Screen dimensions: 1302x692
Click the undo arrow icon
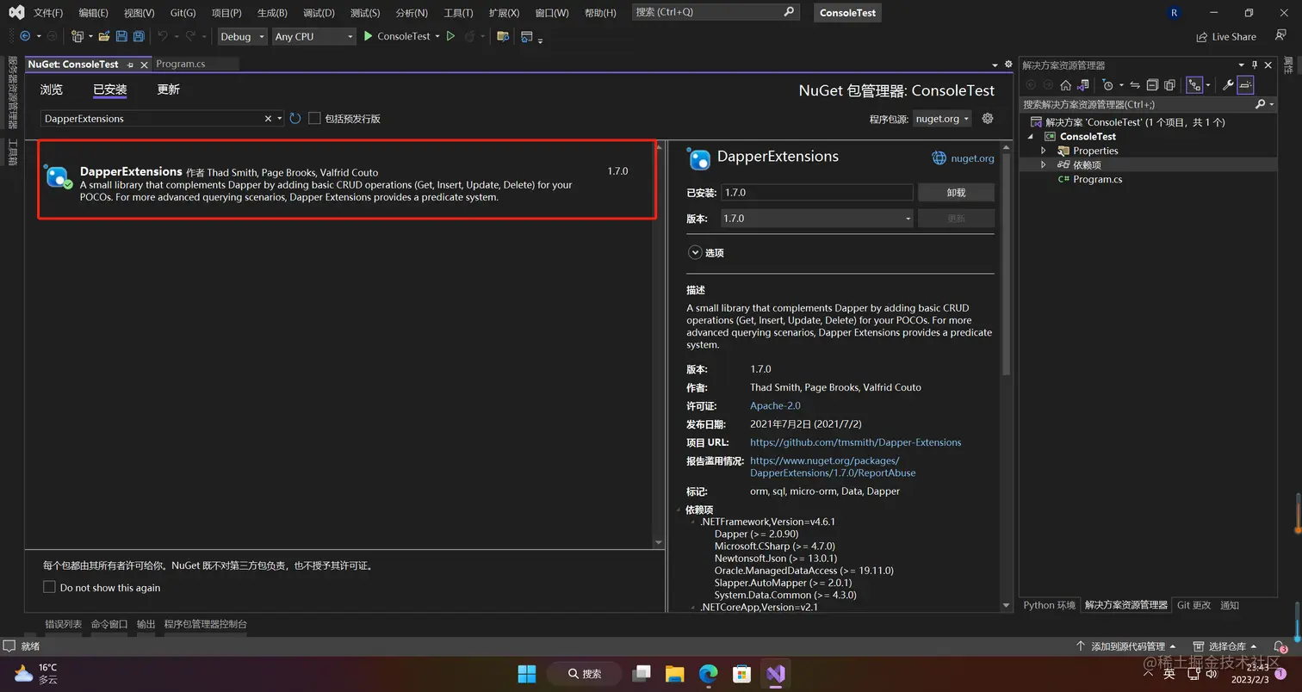point(163,36)
